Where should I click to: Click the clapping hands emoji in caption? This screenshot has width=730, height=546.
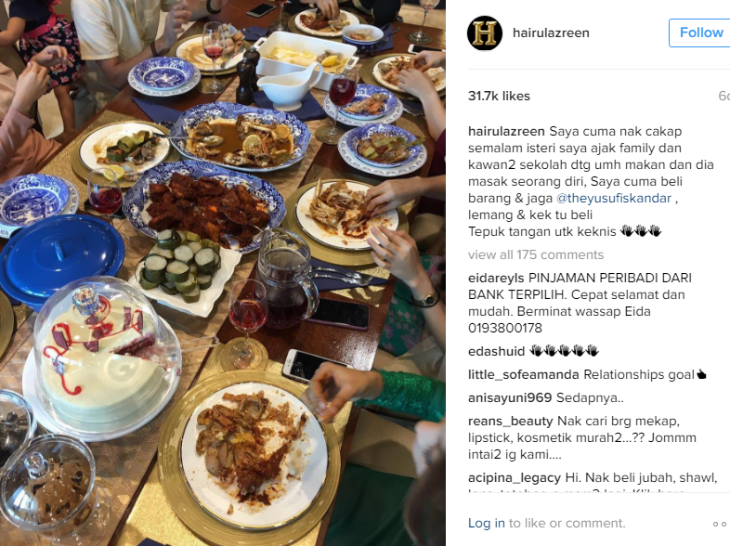coord(641,231)
